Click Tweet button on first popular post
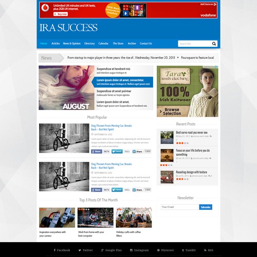Image resolution: width=257 pixels, height=257 pixels. click(x=117, y=152)
